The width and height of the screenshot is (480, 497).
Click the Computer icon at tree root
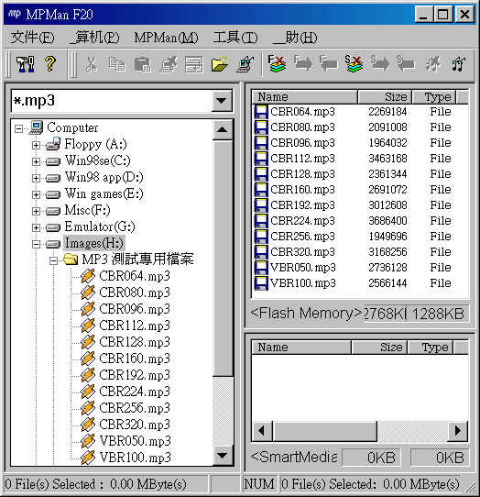[36, 127]
